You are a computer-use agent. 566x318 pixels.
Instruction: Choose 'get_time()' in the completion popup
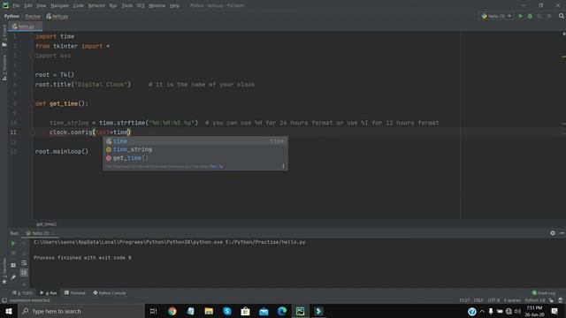195,158
